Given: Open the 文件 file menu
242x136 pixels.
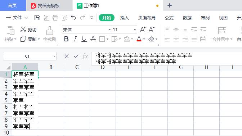Looking at the screenshot, I should (x=17, y=18).
